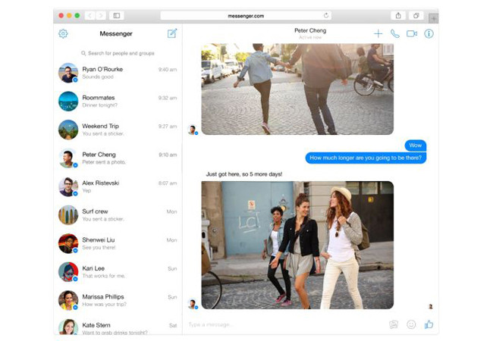Open photo of three women walking
This screenshot has width=493, height=341.
(297, 245)
